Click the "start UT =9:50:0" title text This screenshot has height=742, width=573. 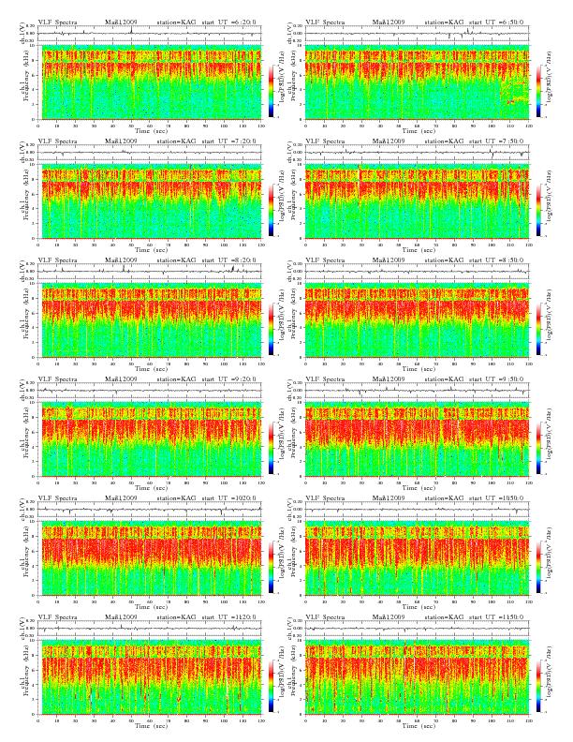pos(496,379)
